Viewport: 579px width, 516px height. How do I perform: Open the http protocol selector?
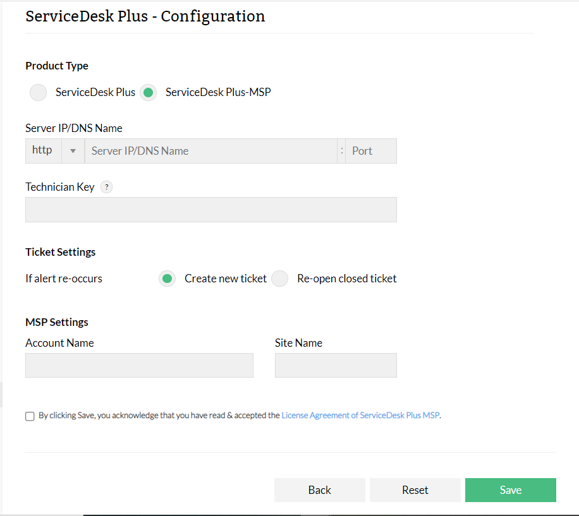point(43,151)
